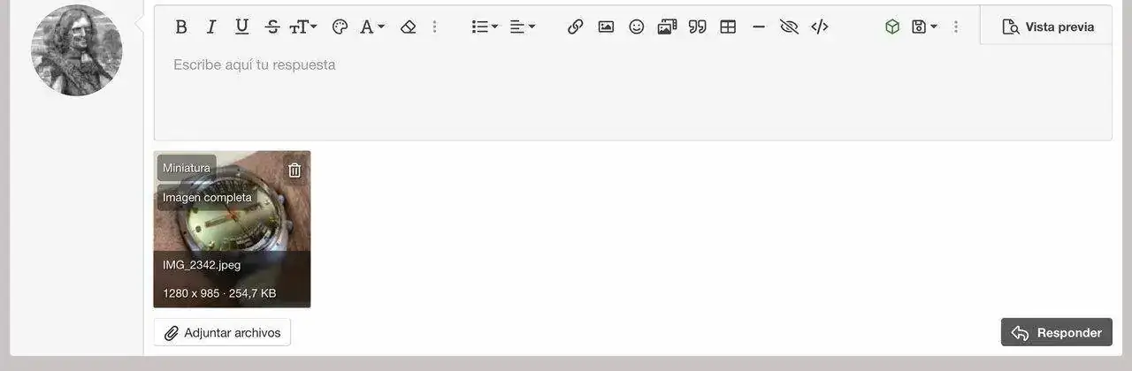1132x371 pixels.
Task: Open the text alignment dropdown
Action: pyautogui.click(x=523, y=26)
